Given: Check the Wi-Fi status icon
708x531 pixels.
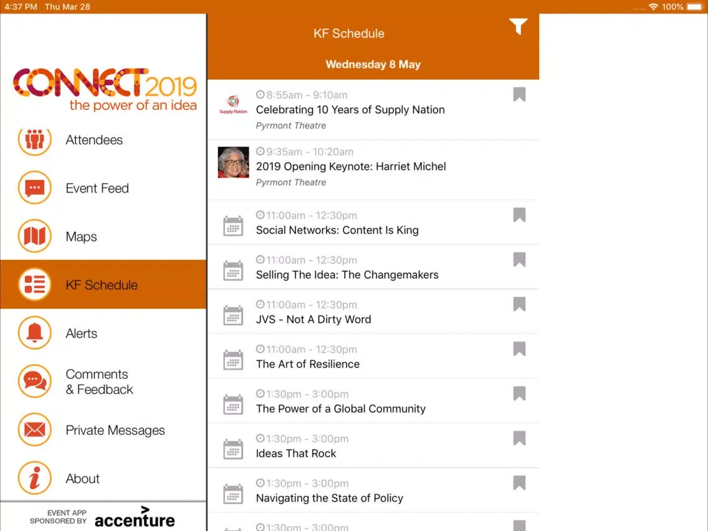Looking at the screenshot, I should pyautogui.click(x=653, y=7).
